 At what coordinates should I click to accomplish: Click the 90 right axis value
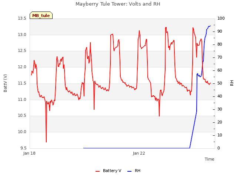(x=220, y=32)
